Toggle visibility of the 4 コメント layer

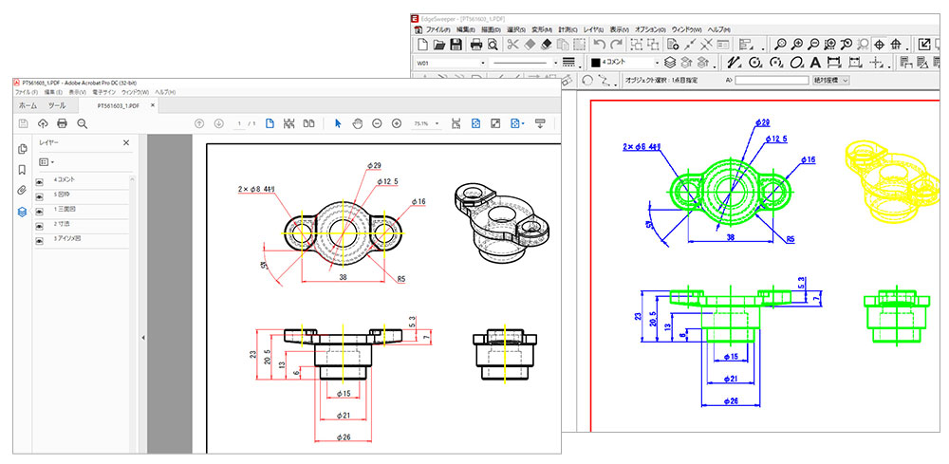point(40,179)
